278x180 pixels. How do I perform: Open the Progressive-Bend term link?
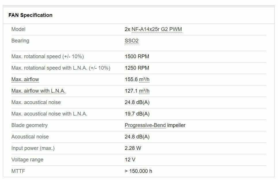pos(145,125)
